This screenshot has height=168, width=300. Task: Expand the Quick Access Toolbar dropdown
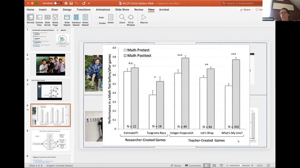(x=89, y=3)
